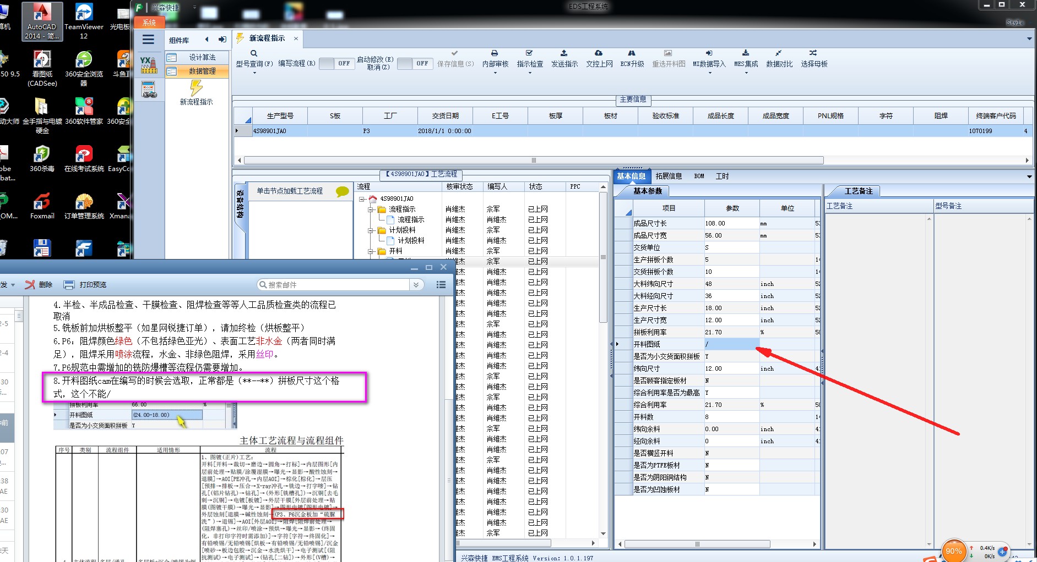Image resolution: width=1037 pixels, height=562 pixels.
Task: Select 计划投料 document tree item
Action: pos(410,240)
